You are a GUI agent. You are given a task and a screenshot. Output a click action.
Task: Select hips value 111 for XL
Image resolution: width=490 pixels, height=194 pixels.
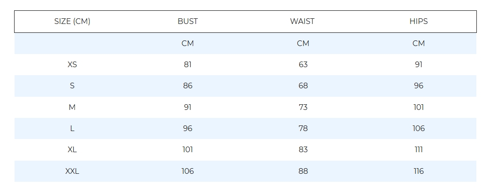(419, 150)
